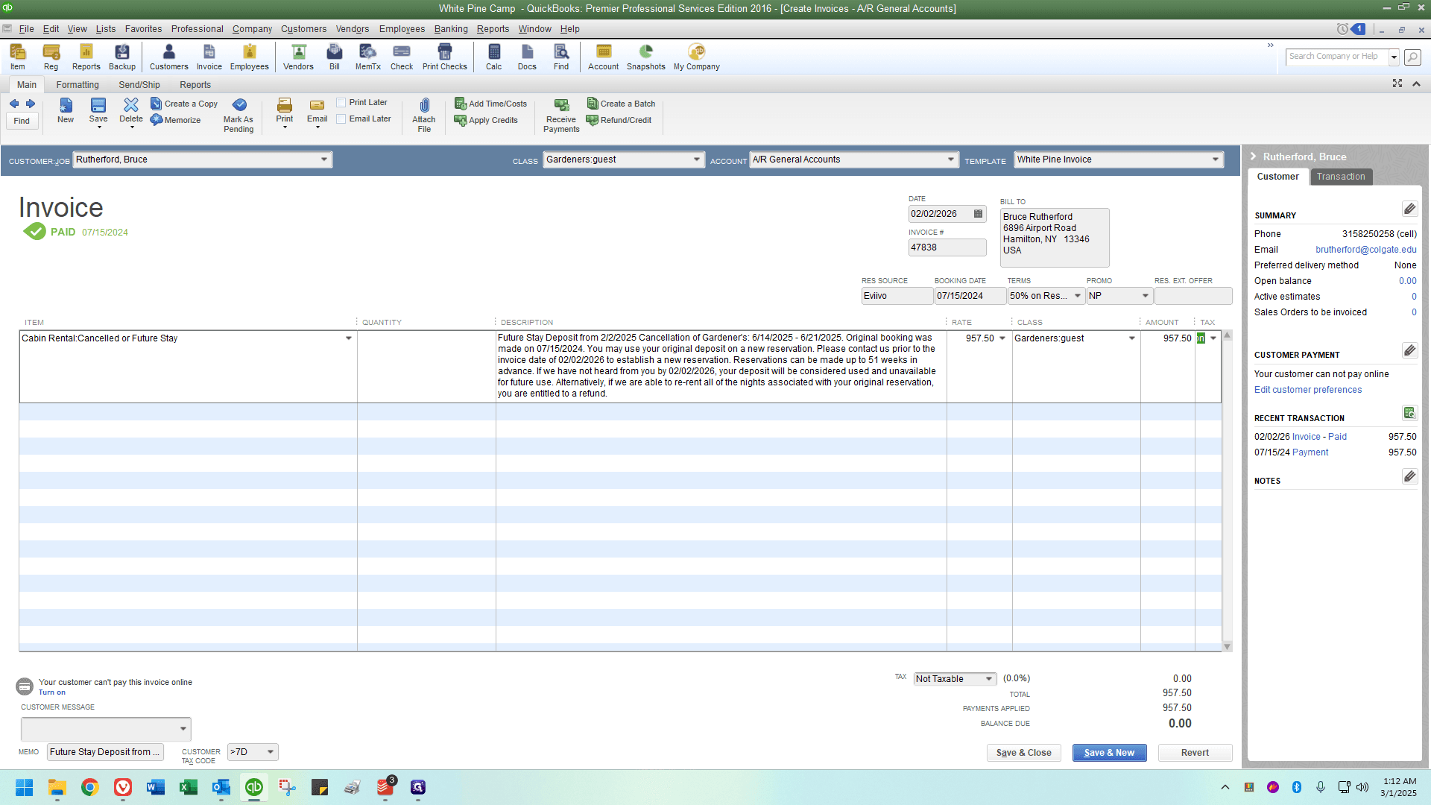Image resolution: width=1431 pixels, height=805 pixels.
Task: Open the MemTx memorized transactions icon
Action: (367, 57)
